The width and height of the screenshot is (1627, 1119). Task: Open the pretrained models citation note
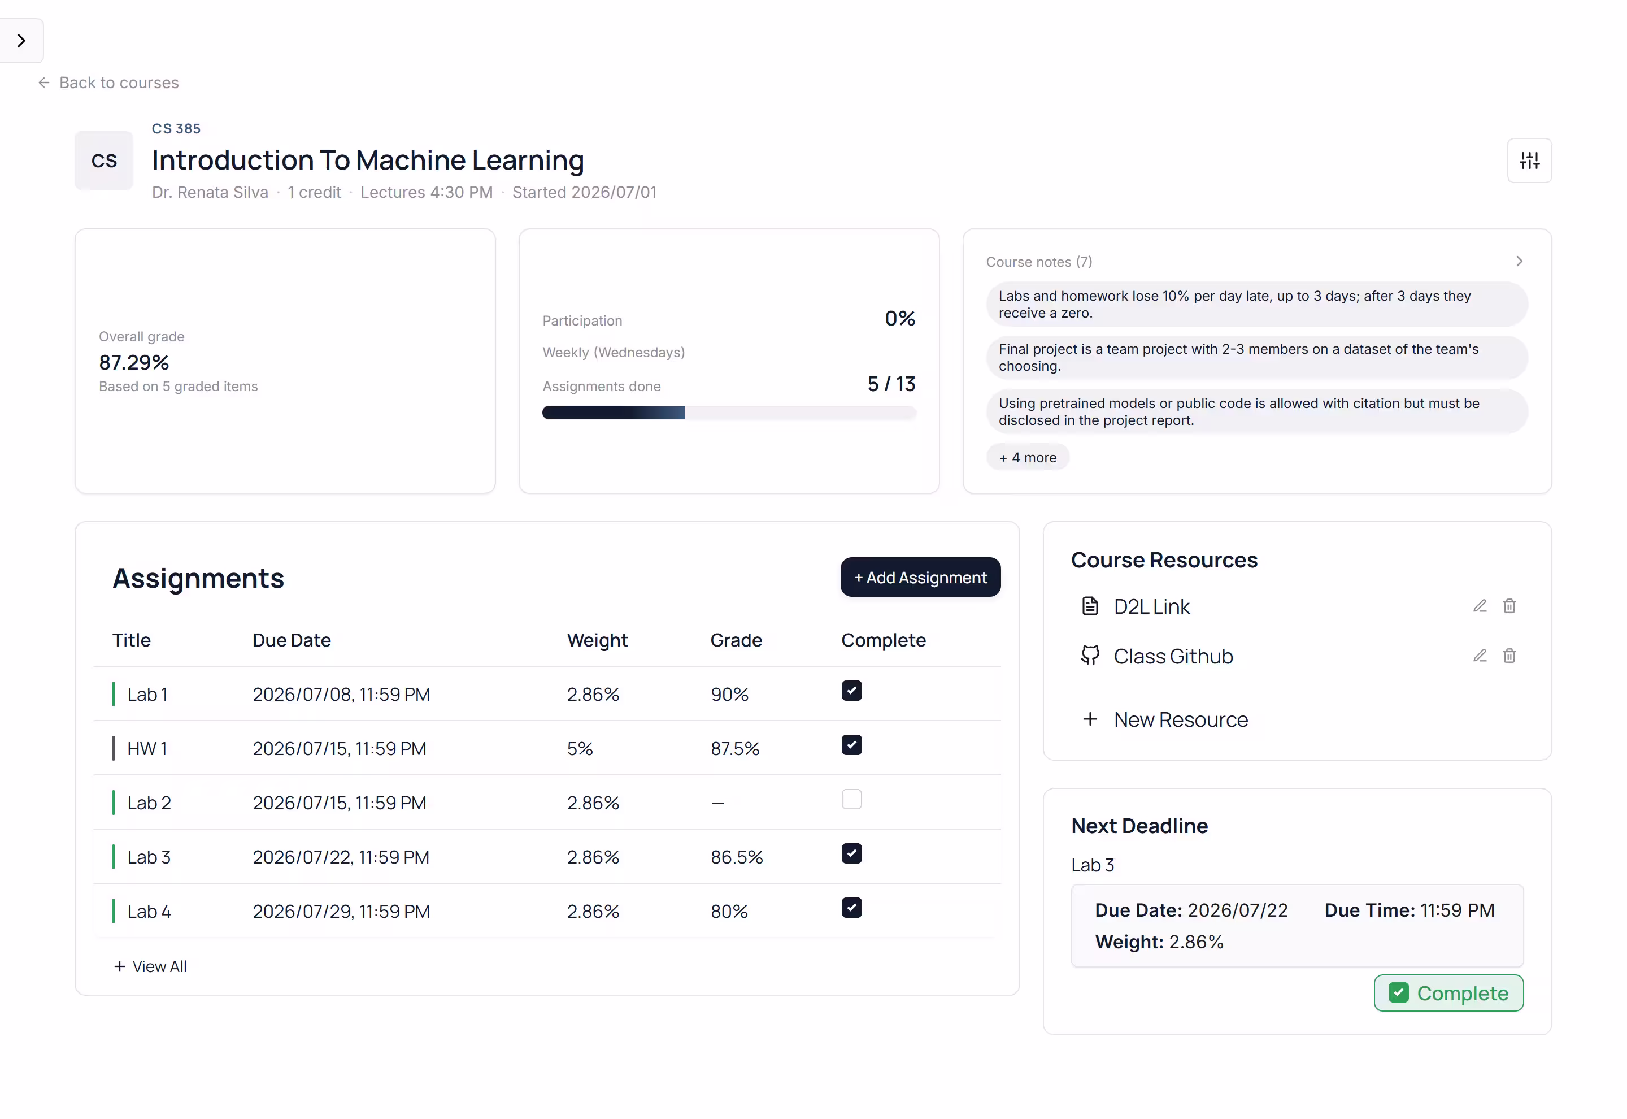click(x=1256, y=411)
